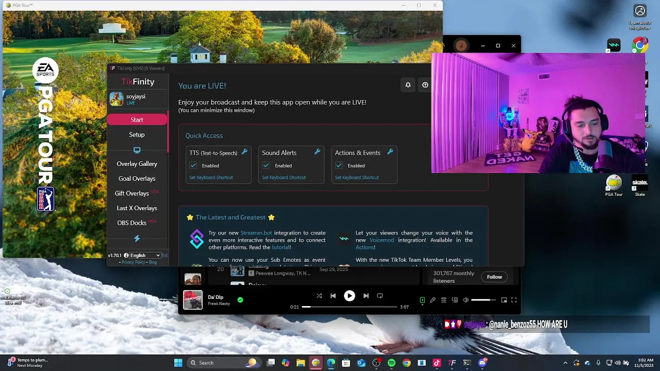Click the Actions link in Voicemod text
The height and width of the screenshot is (371, 660).
click(365, 247)
